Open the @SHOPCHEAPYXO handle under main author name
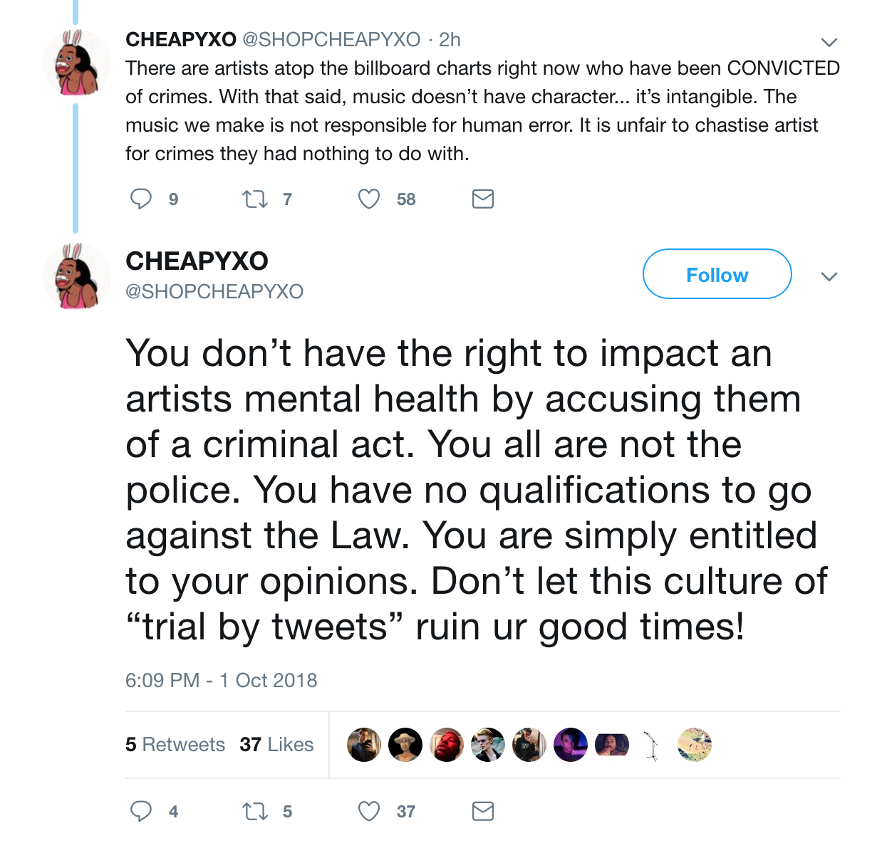The image size is (882, 853). coord(214,291)
